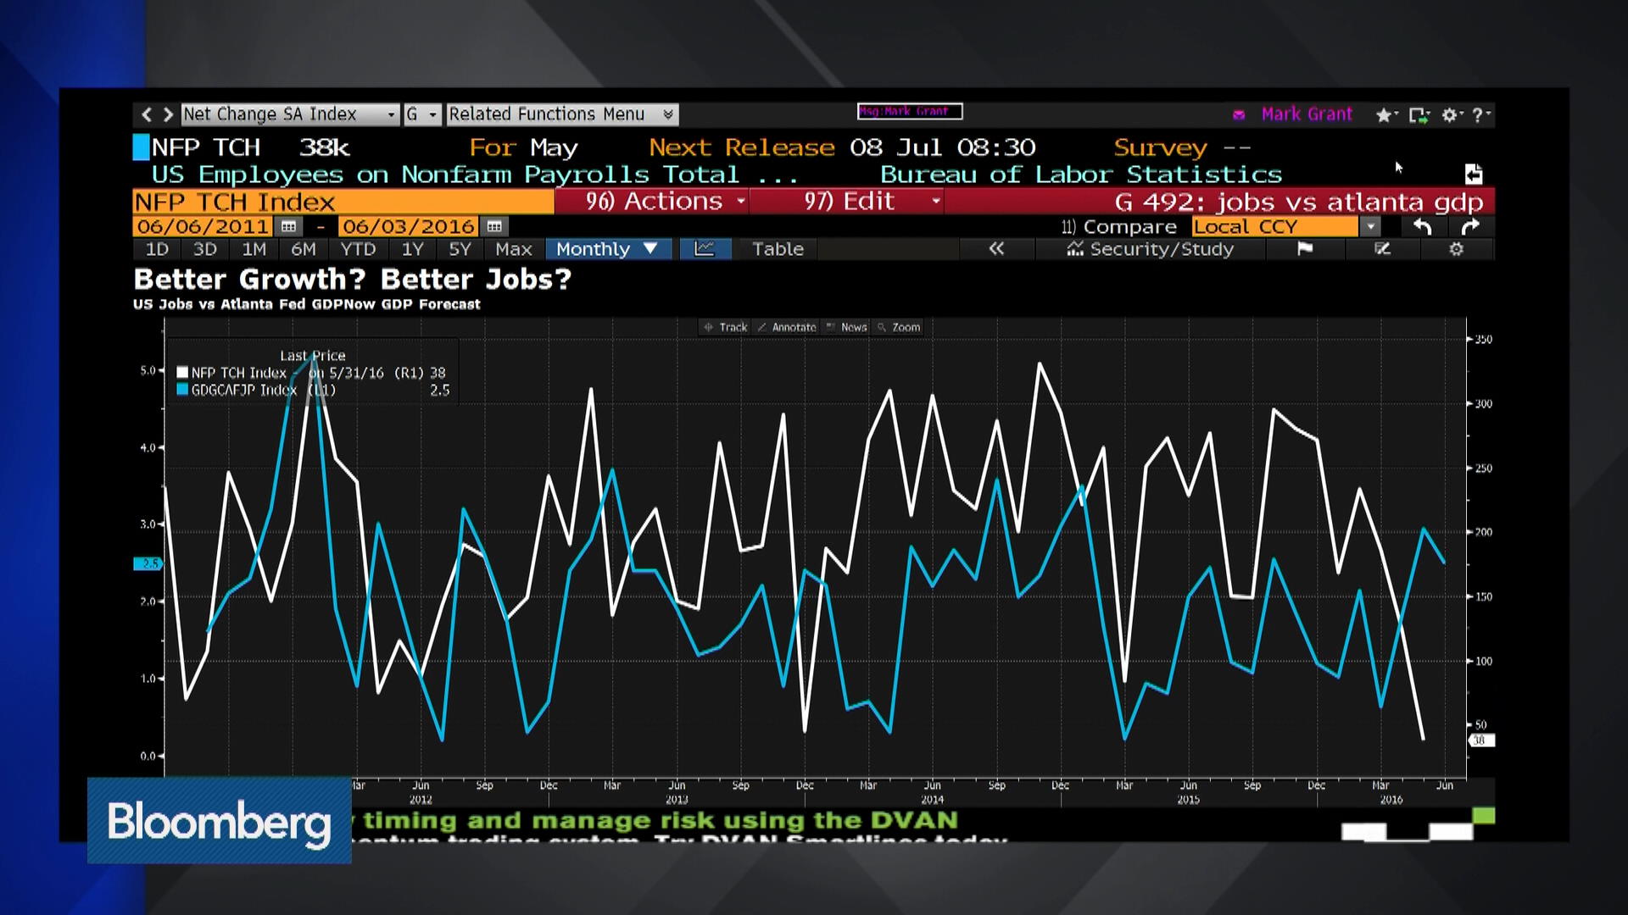
Task: Open Security/Study options
Action: [x=1150, y=249]
